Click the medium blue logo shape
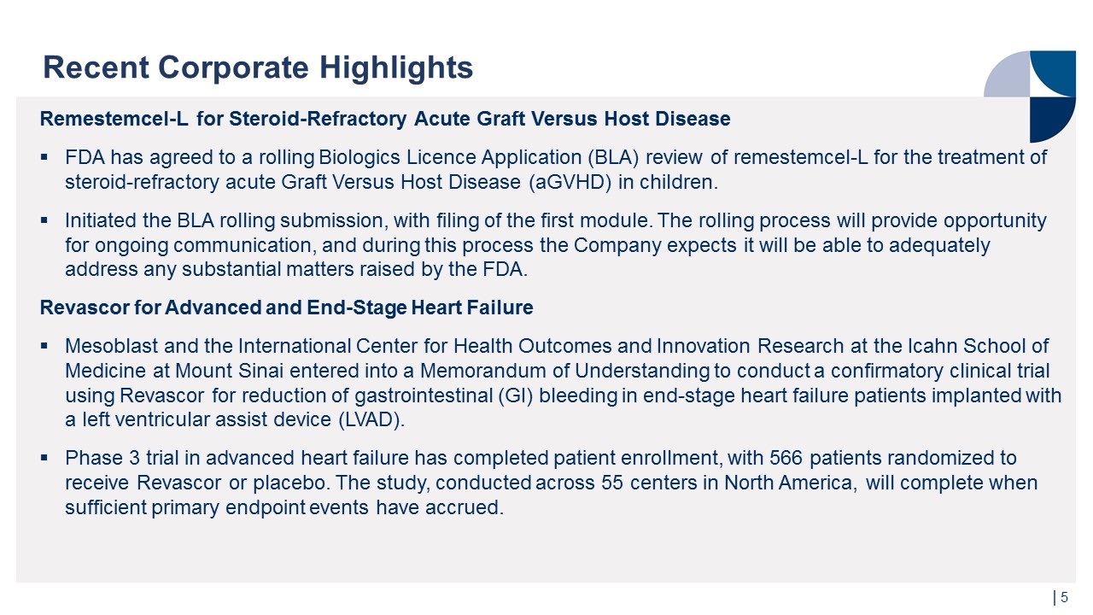This screenshot has height=615, width=1093. (x=1054, y=73)
